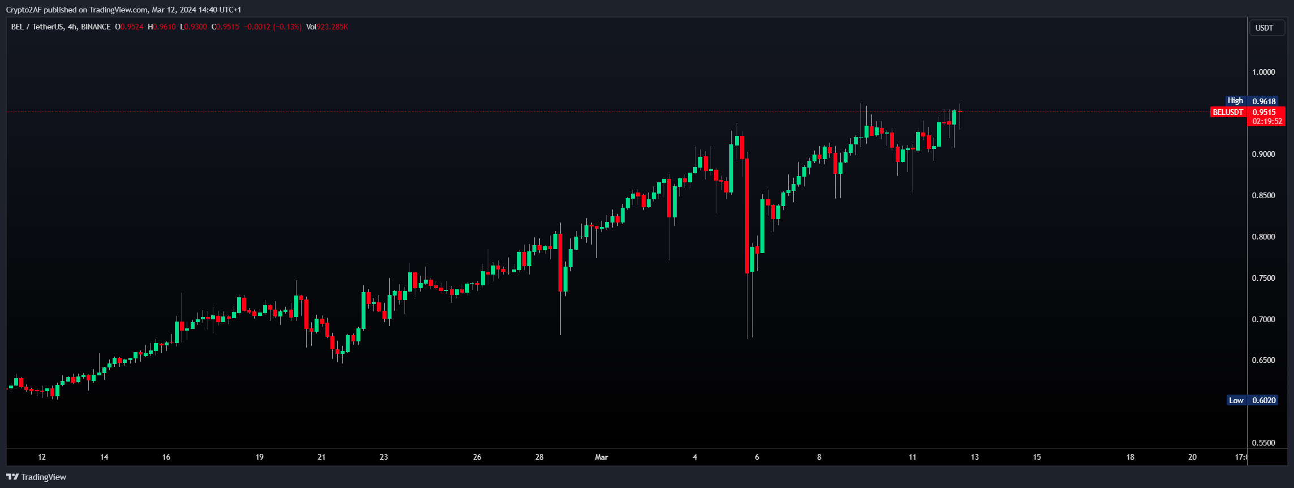Image resolution: width=1294 pixels, height=488 pixels.
Task: Click date 21 on the time axis
Action: point(321,457)
